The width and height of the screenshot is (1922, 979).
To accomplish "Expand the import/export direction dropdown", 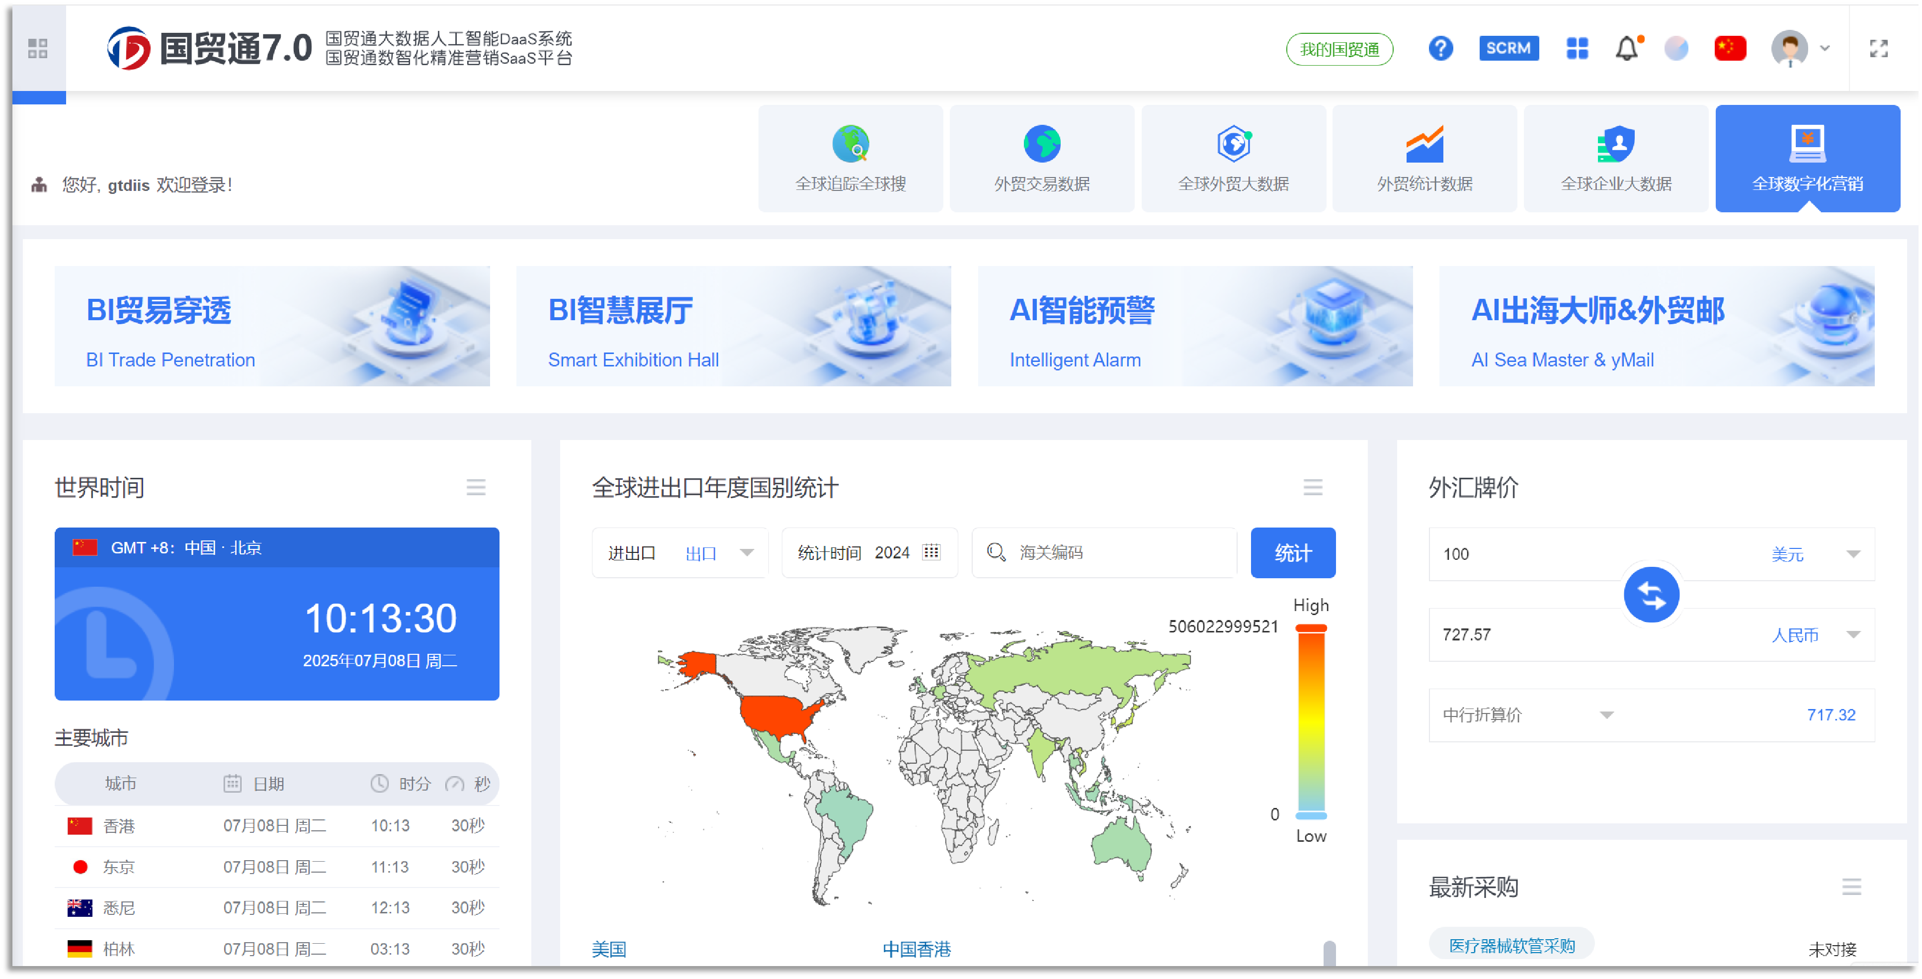I will click(x=746, y=553).
